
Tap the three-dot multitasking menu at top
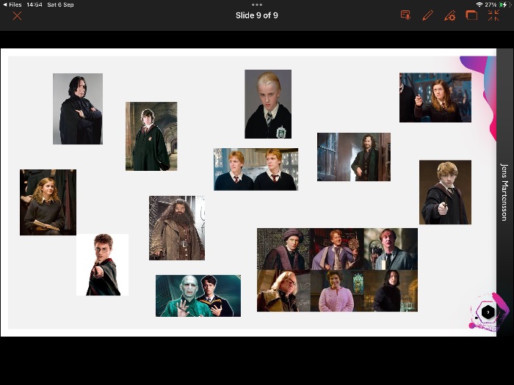tap(257, 4)
